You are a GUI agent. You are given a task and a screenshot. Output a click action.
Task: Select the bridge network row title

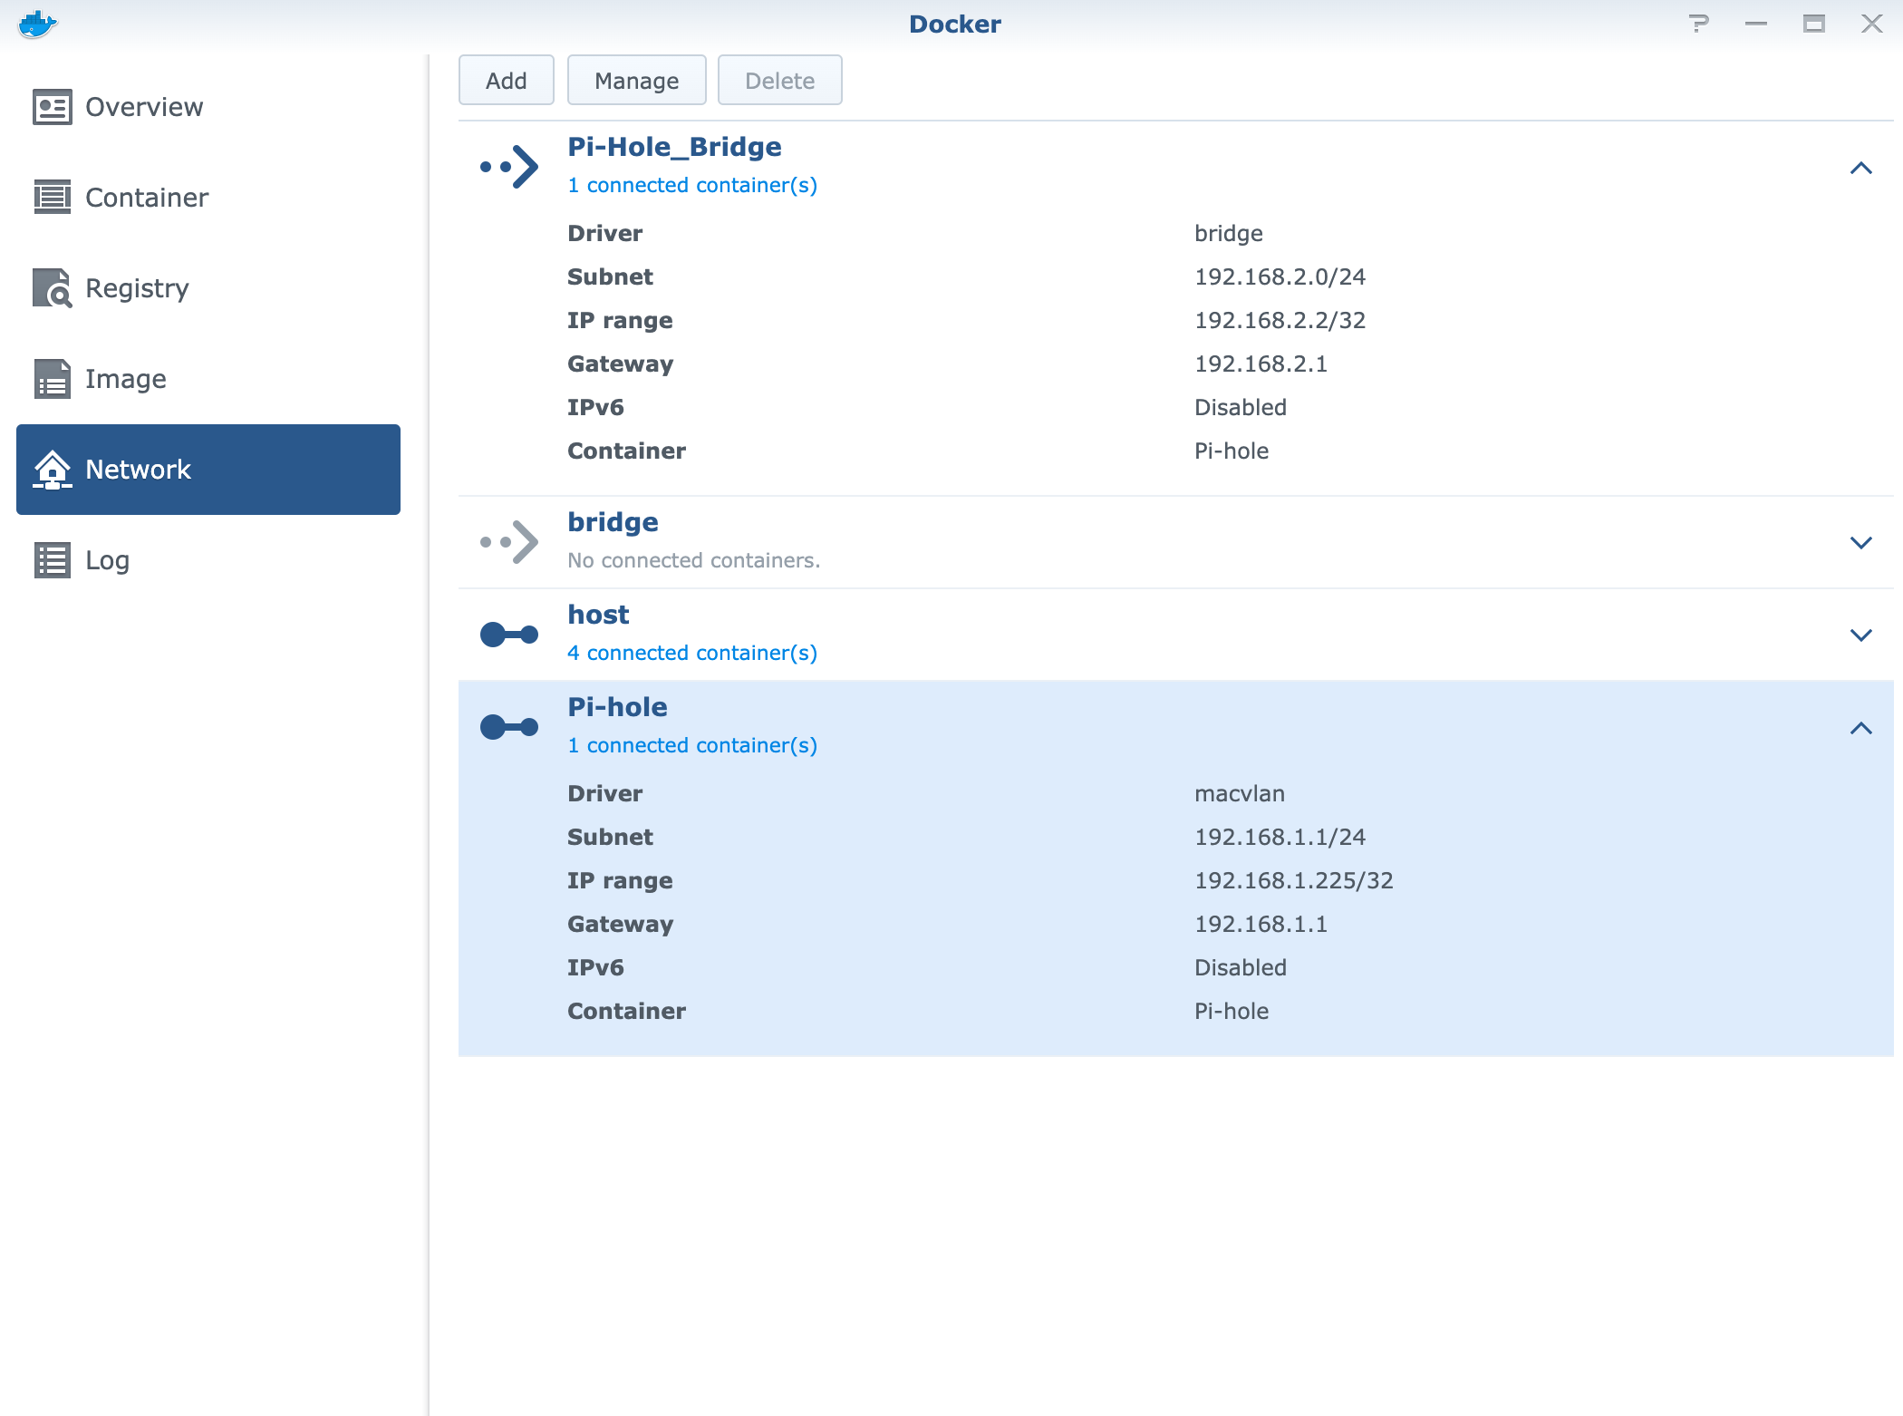(613, 522)
